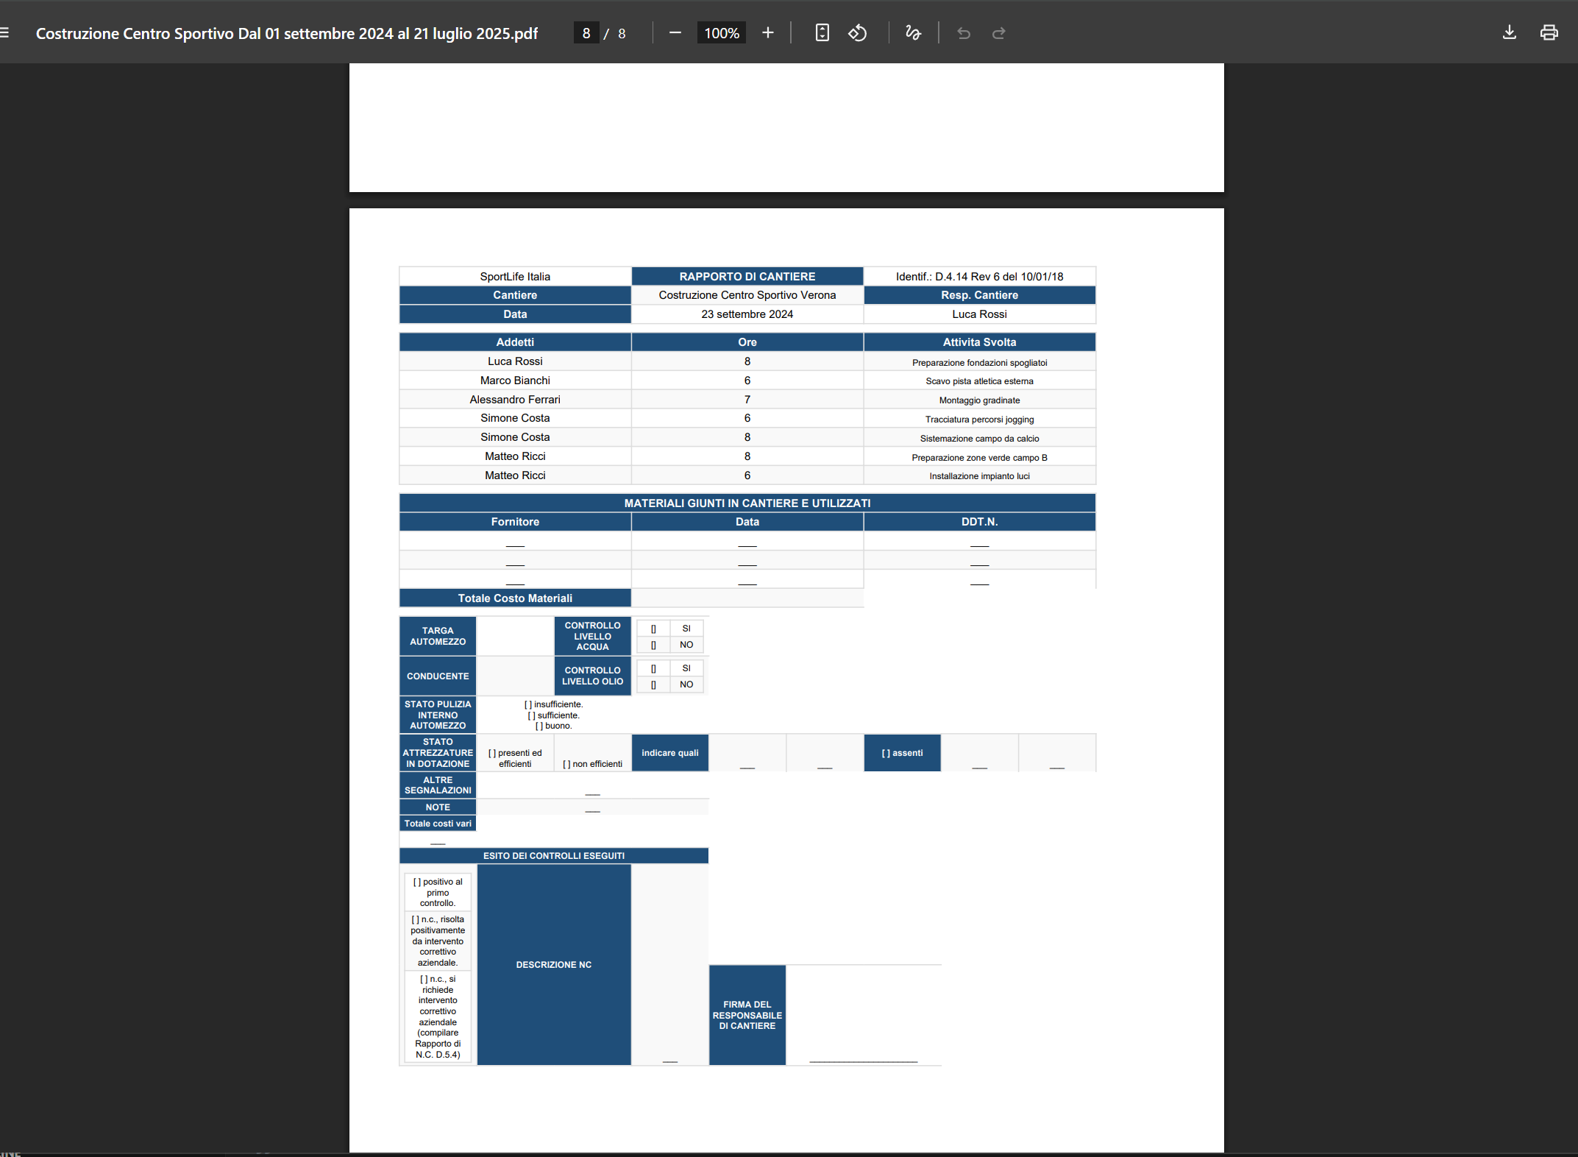
Task: Rotate the document counterclockwise
Action: click(x=857, y=32)
